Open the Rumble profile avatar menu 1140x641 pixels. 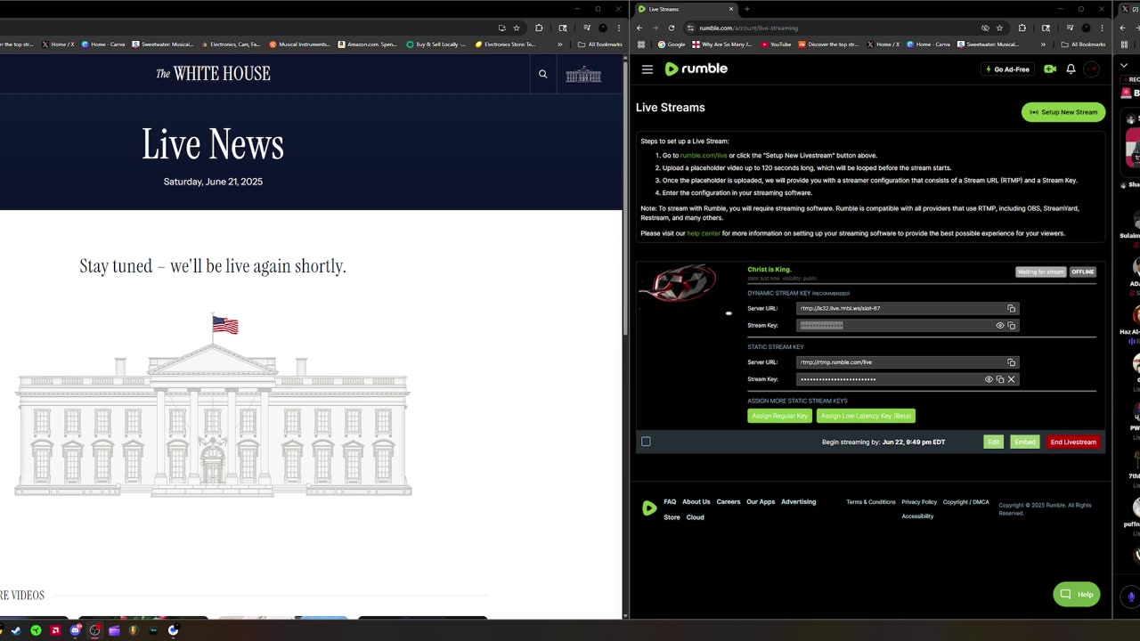1092,69
